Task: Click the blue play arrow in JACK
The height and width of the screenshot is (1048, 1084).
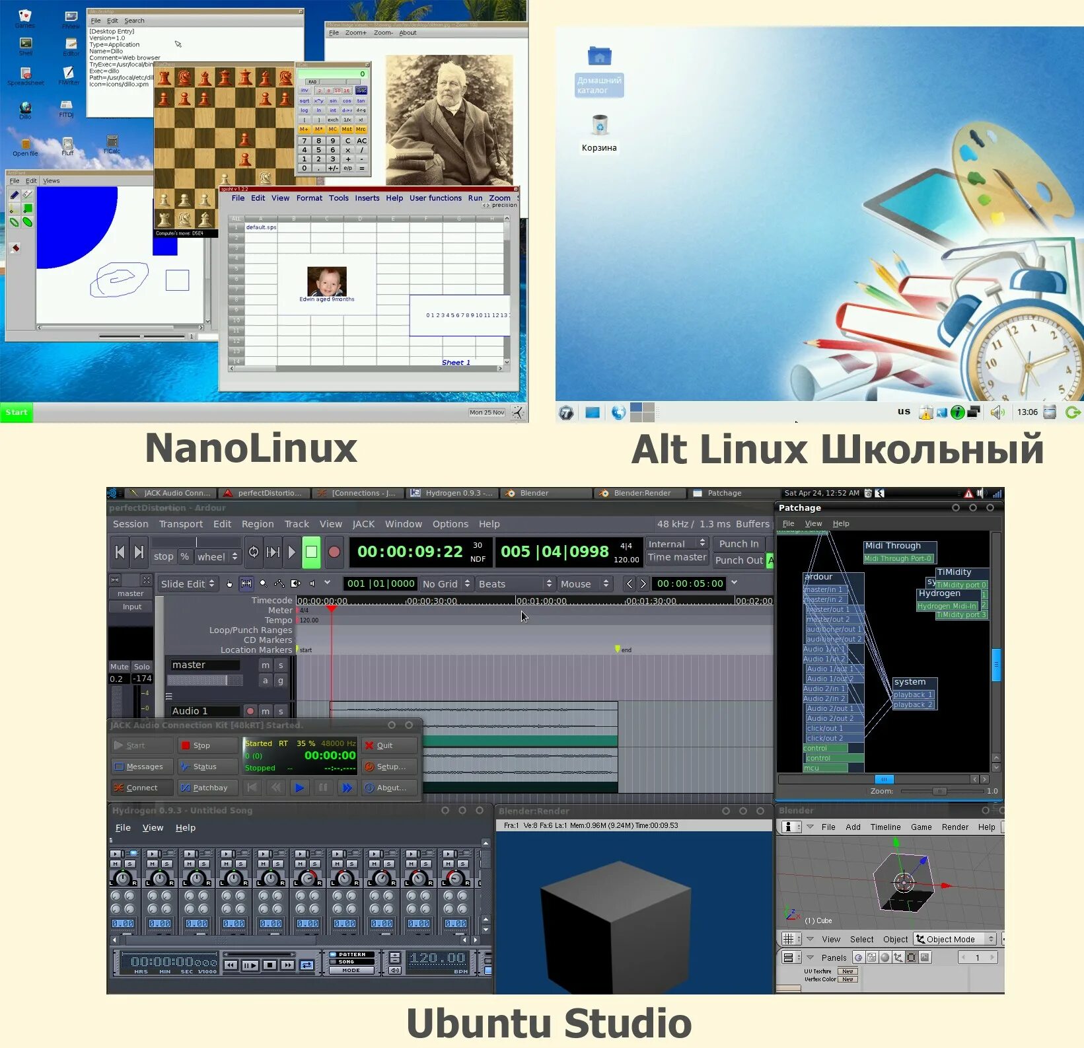Action: [299, 788]
